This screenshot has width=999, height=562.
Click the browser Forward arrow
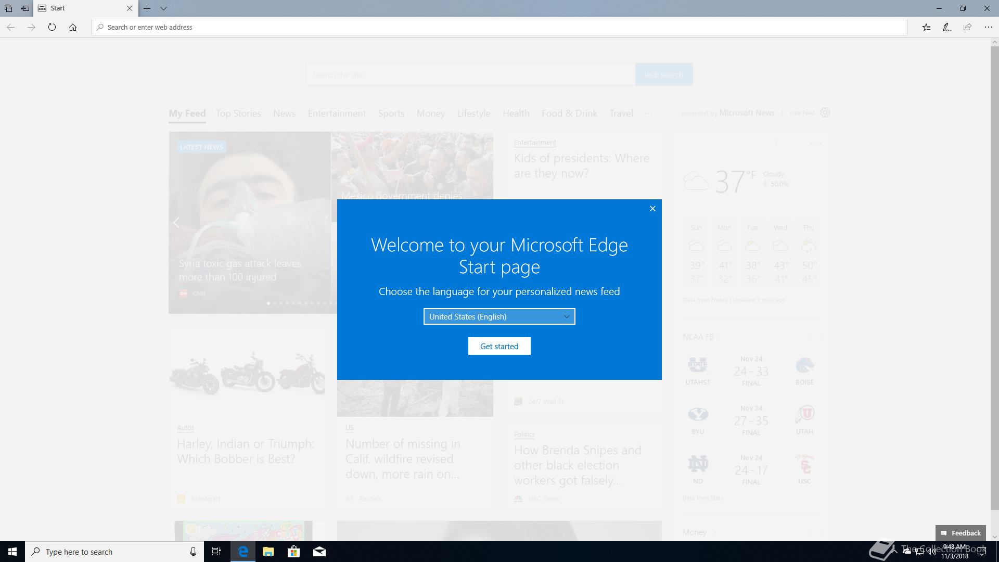31,27
